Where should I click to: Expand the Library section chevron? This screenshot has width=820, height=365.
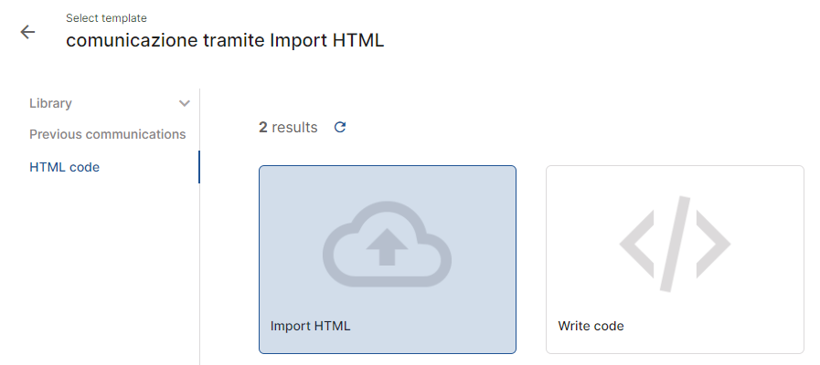tap(184, 103)
